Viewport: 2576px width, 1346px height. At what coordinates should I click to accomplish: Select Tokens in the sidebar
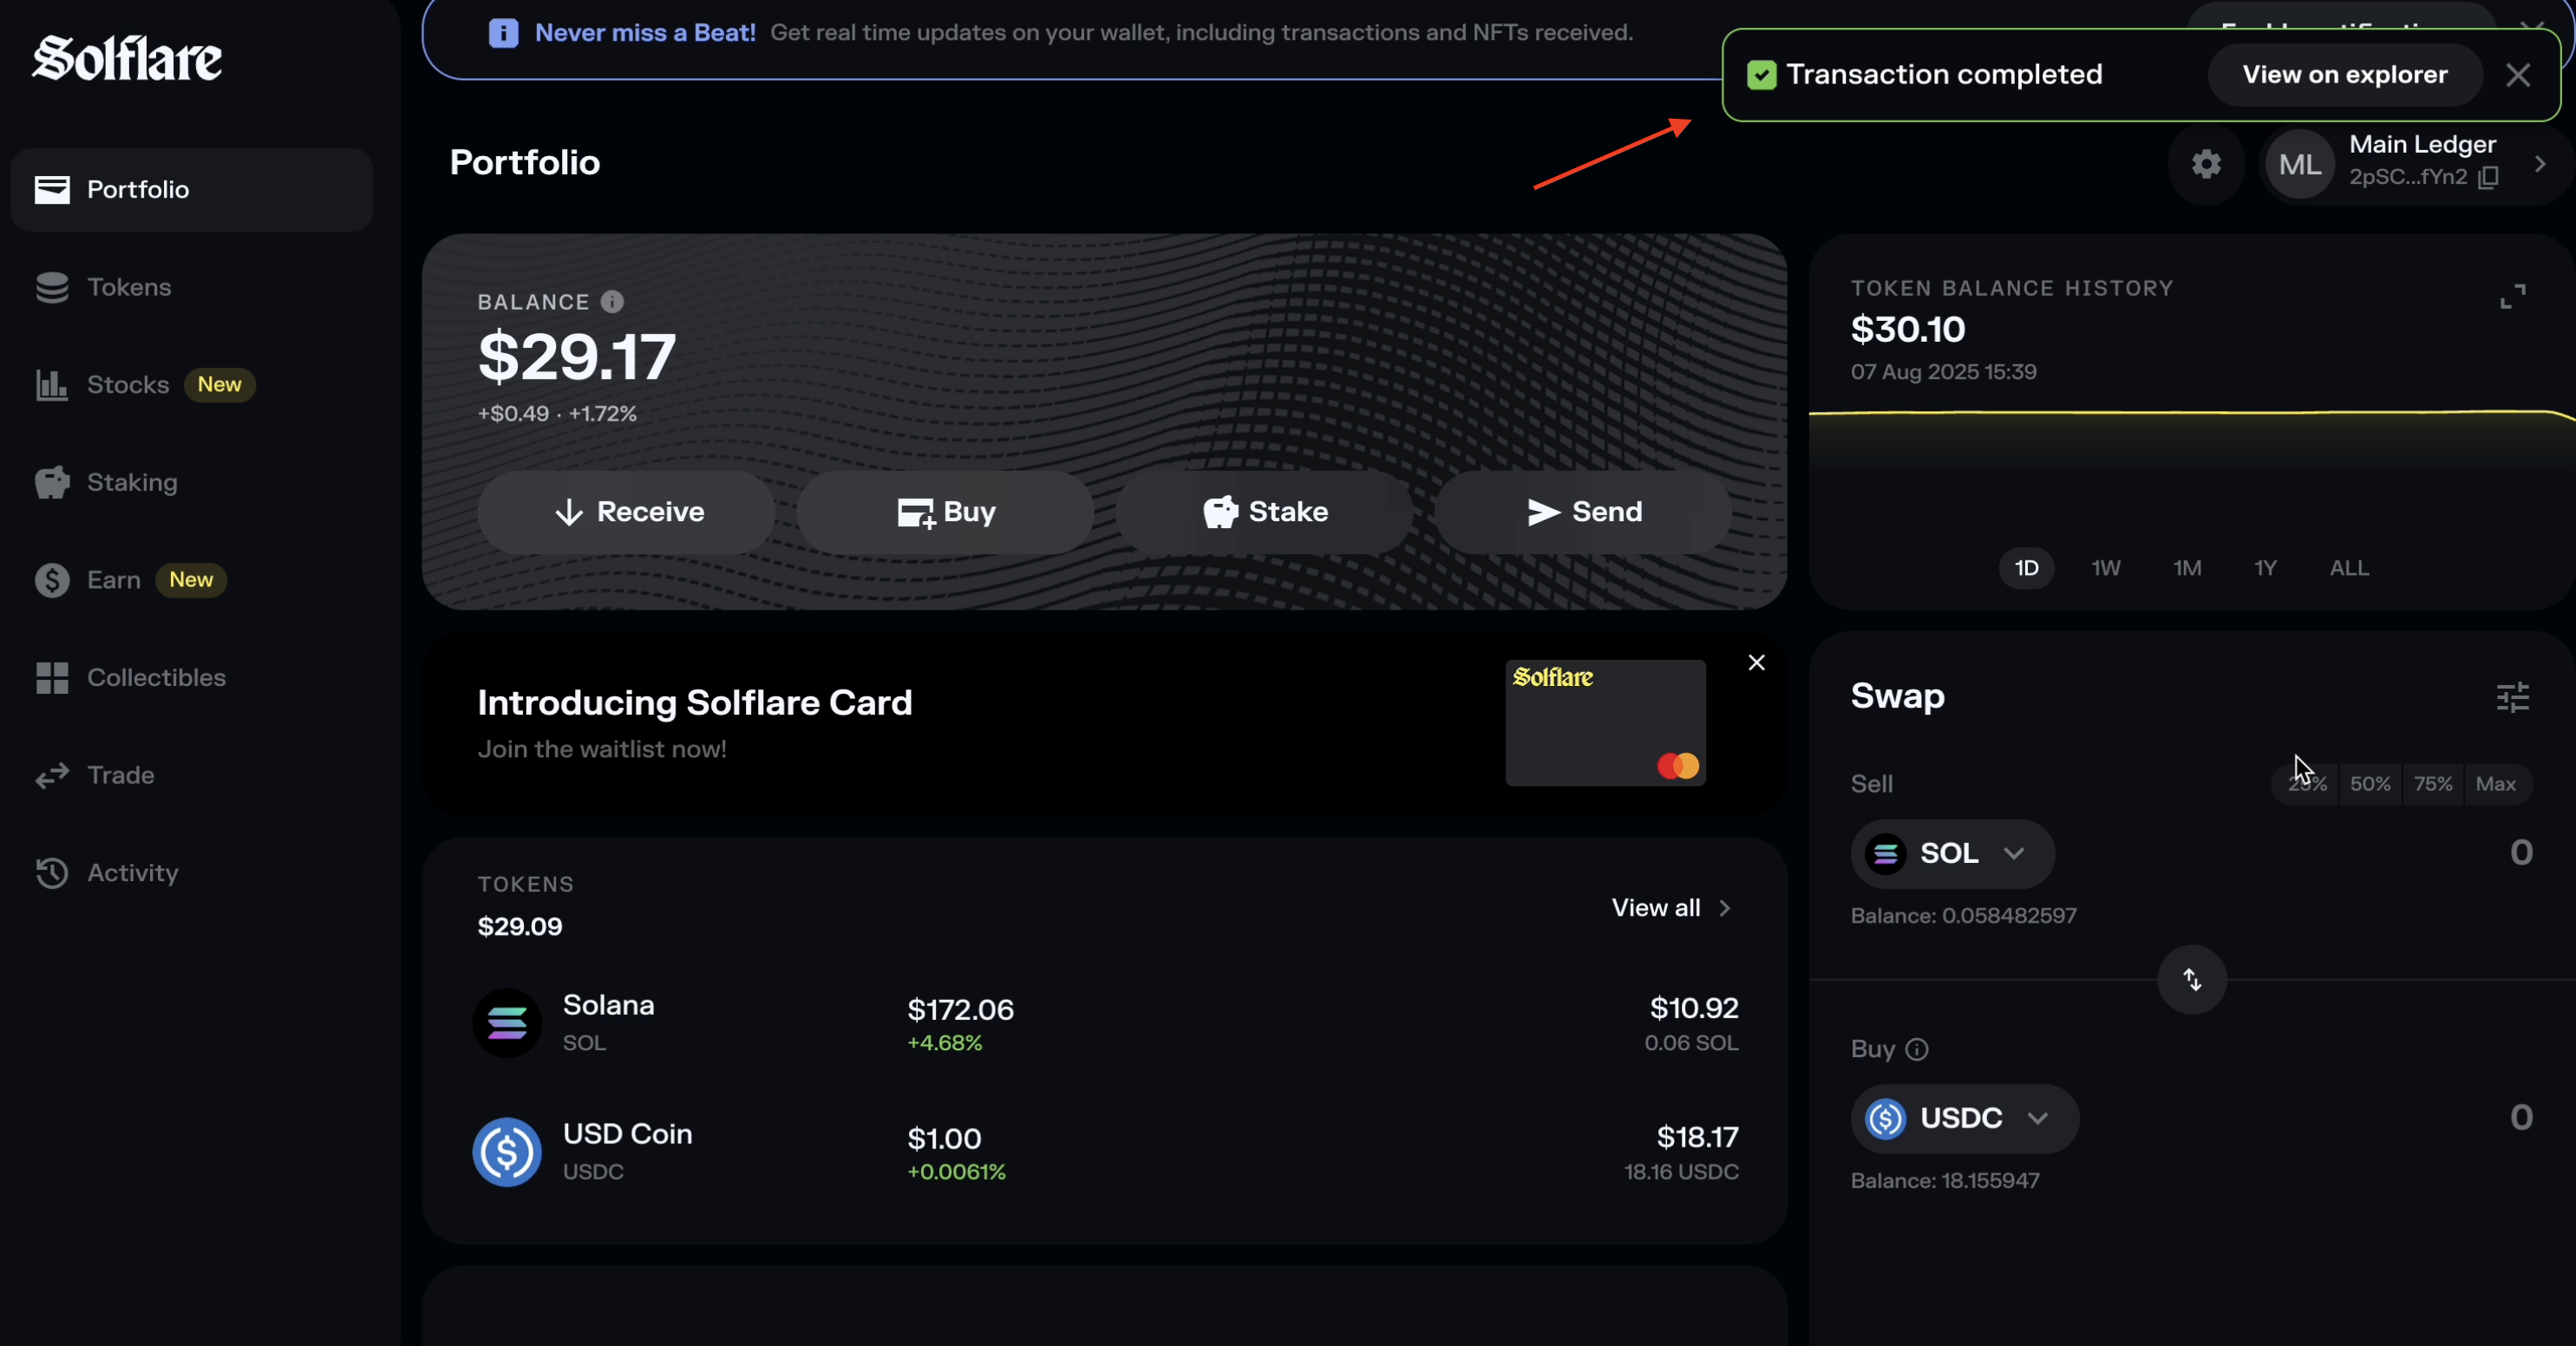point(128,287)
